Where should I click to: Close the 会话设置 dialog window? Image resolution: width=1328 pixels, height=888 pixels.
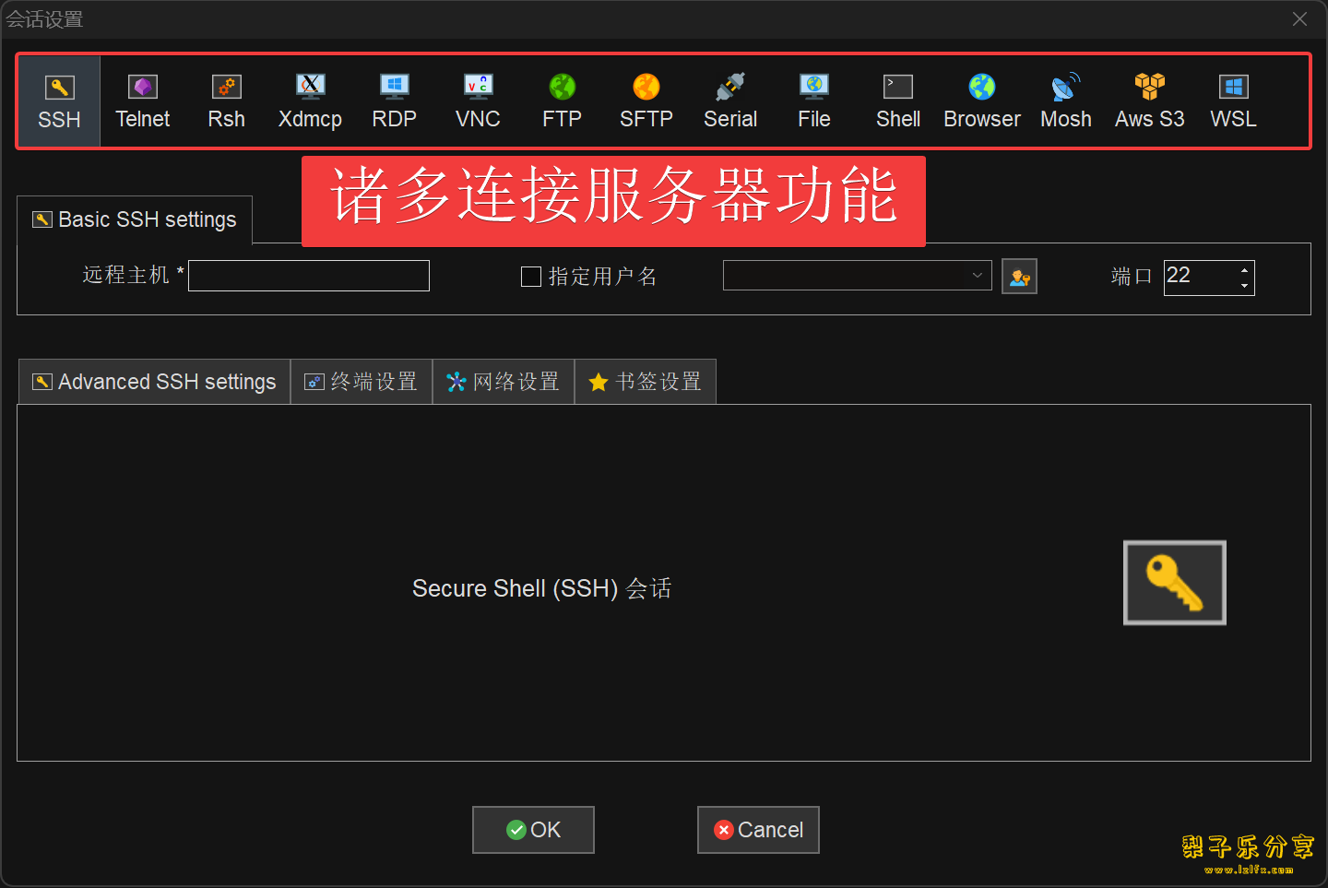[x=1300, y=19]
